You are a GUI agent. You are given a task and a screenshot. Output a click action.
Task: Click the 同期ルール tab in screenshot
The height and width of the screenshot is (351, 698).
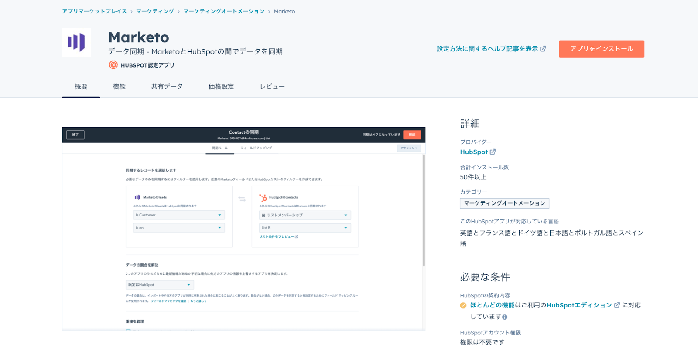(x=220, y=148)
